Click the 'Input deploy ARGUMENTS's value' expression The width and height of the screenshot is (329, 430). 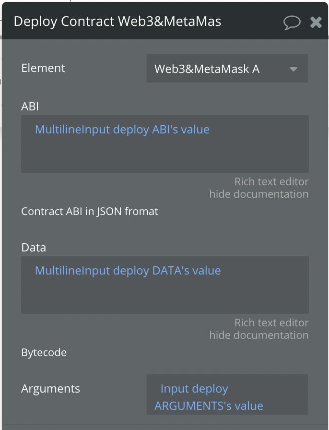[x=209, y=397]
